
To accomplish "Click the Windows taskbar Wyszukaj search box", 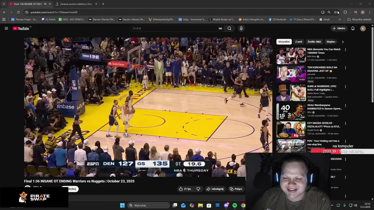I will (x=149, y=205).
